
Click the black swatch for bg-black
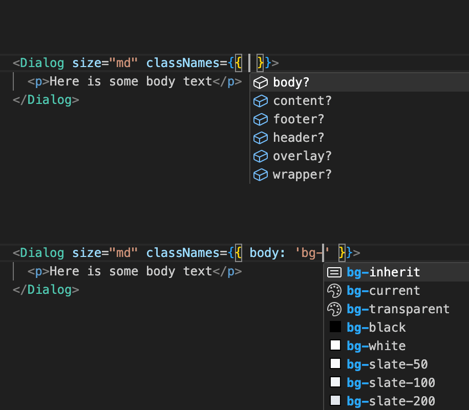(x=335, y=327)
